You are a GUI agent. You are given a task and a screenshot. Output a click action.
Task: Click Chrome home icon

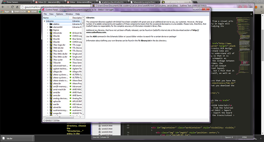click(x=17, y=7)
